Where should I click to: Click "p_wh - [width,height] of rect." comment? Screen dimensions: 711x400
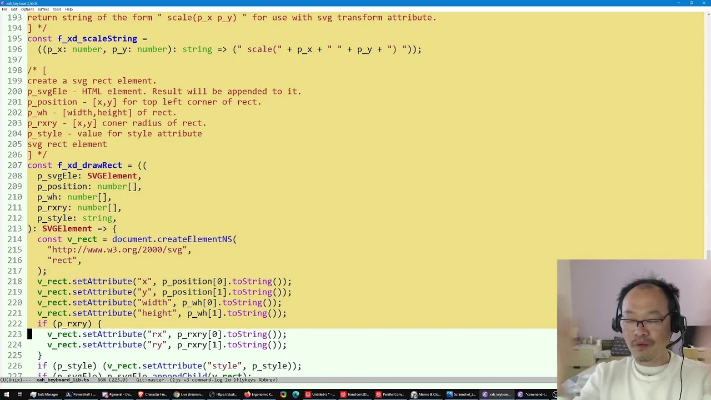102,112
